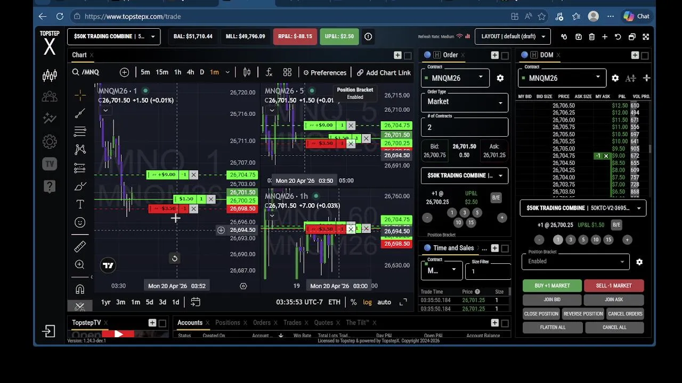Click the add symbol plus circle button
Image resolution: width=682 pixels, height=383 pixels.
[124, 72]
